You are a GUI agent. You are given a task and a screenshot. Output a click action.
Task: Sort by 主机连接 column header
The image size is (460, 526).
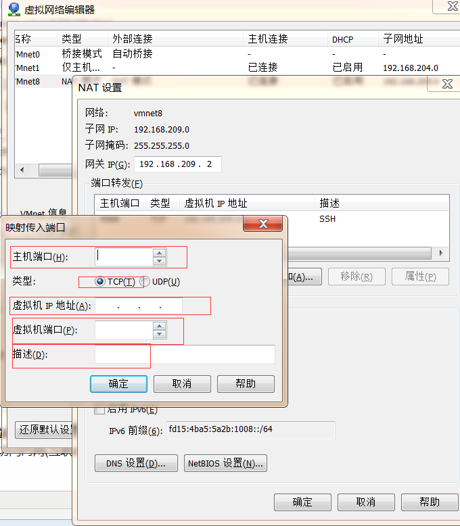click(285, 39)
